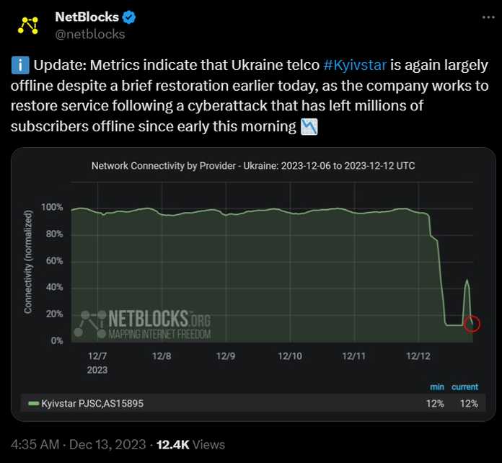
Task: Click the 12/7 2023 axis label
Action: coord(97,363)
